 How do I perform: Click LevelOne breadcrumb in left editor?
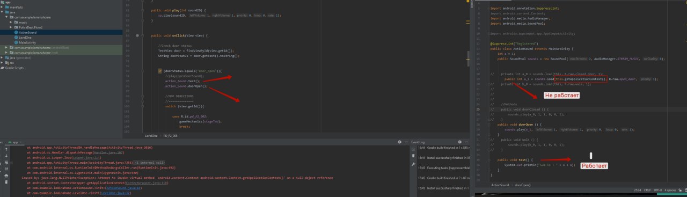[151, 136]
